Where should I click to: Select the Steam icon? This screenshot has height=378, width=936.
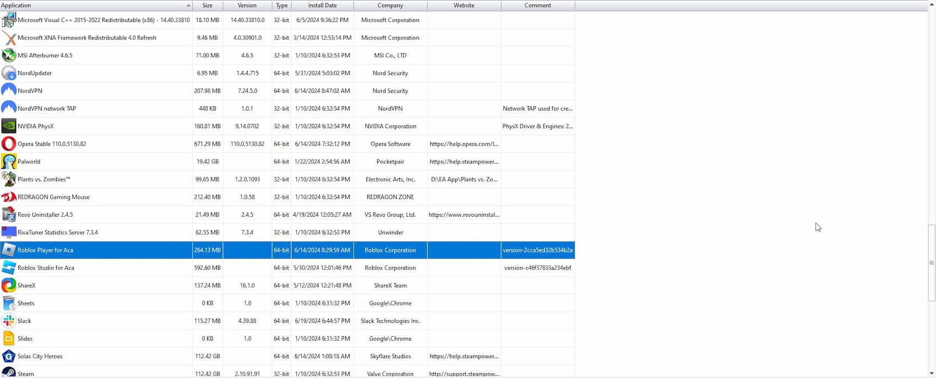pos(9,372)
